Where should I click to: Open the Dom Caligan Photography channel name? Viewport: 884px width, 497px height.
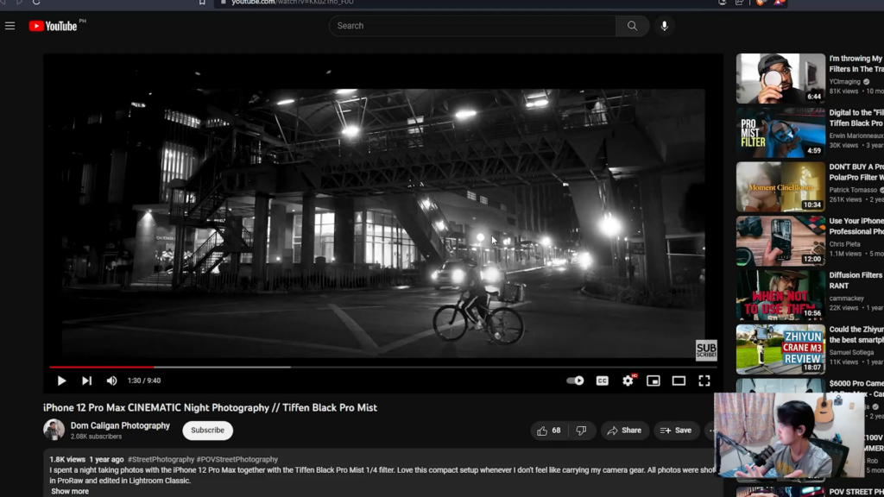pos(120,426)
